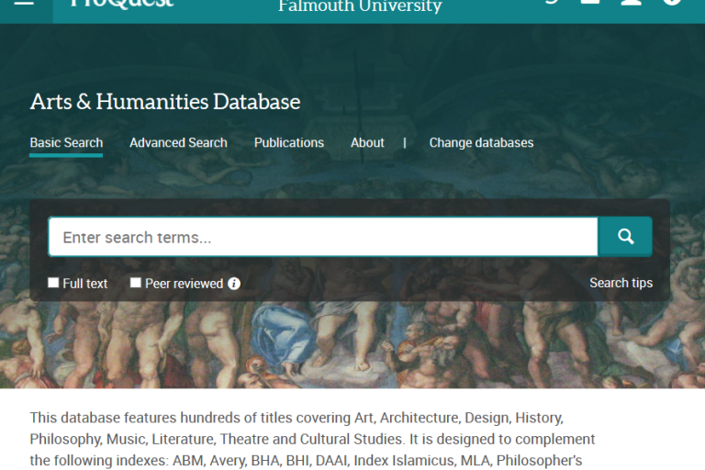Image resolution: width=705 pixels, height=470 pixels.
Task: Open the Search tips link
Action: (x=621, y=283)
